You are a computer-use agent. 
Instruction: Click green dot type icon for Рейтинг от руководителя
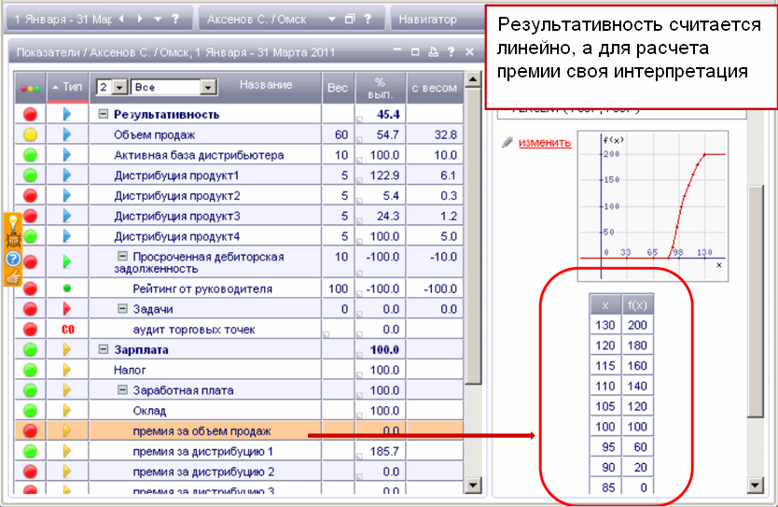coord(67,288)
